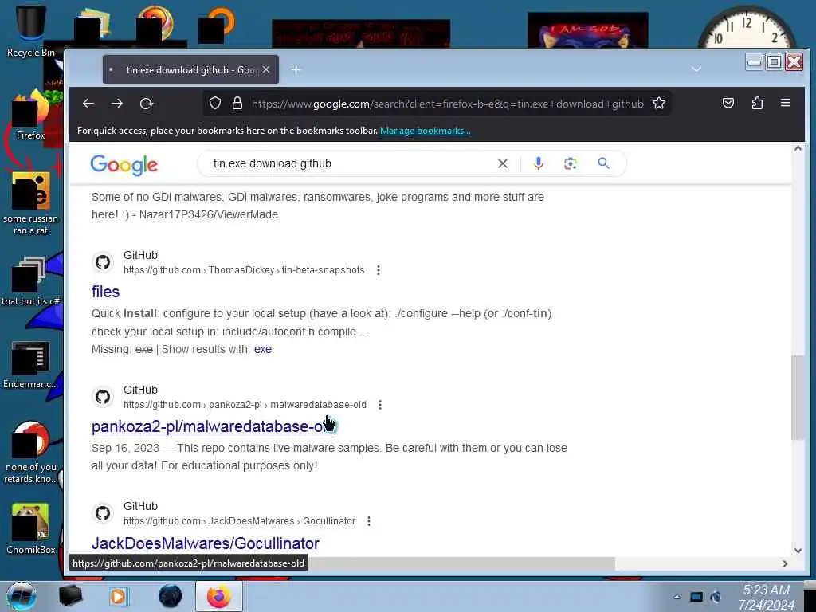This screenshot has width=816, height=612.
Task: Open JackDoesMalwares/Gocullinator result link
Action: tap(206, 543)
